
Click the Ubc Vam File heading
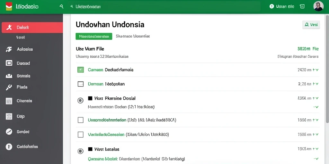pos(90,49)
